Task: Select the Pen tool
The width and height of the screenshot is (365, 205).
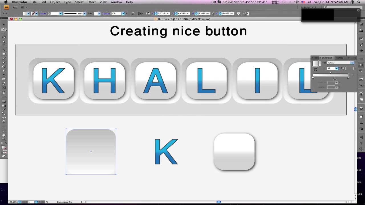Action: 4,42
